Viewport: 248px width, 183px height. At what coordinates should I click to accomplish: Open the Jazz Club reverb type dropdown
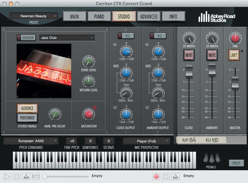click(67, 38)
